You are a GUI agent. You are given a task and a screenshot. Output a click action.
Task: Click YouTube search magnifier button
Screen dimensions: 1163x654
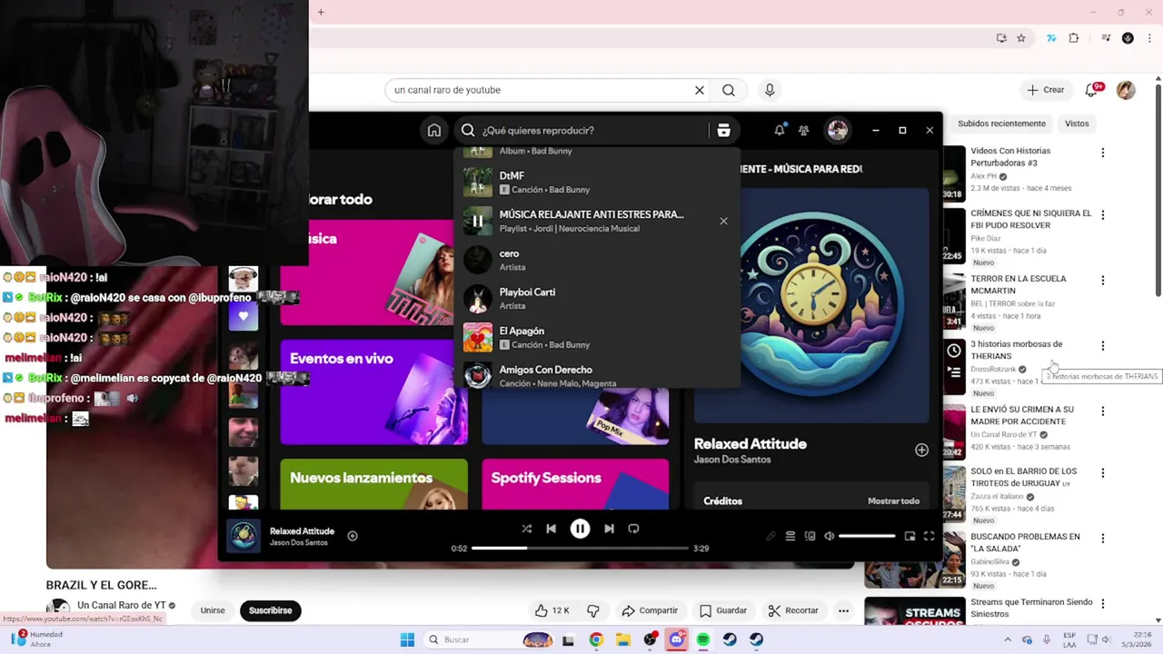(x=729, y=90)
